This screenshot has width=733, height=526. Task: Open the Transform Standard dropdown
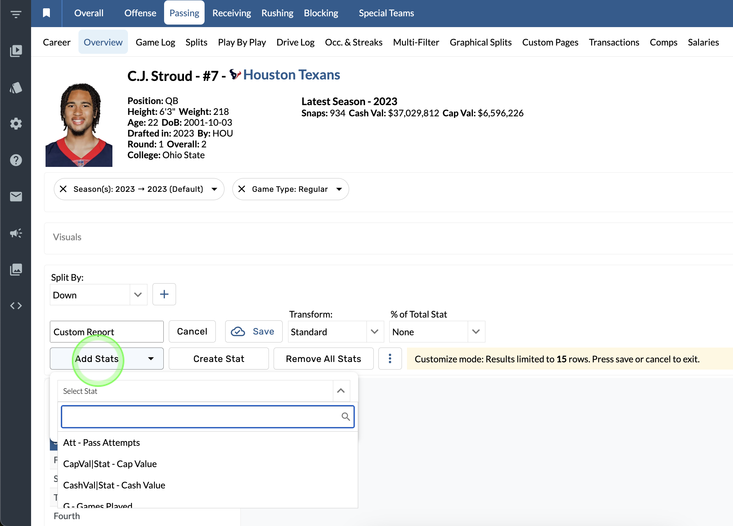point(374,332)
